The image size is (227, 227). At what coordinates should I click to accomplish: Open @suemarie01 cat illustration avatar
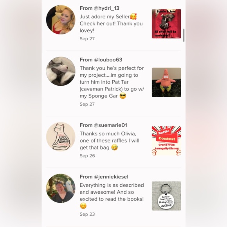61,137
